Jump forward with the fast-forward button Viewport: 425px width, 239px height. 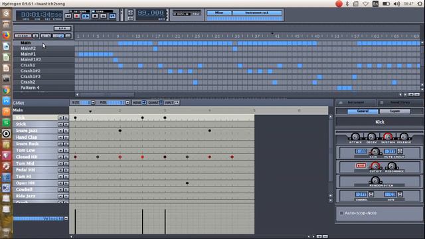coord(104,16)
